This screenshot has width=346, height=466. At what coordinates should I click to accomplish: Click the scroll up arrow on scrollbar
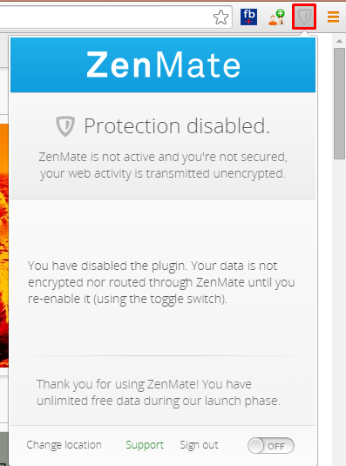(x=339, y=41)
